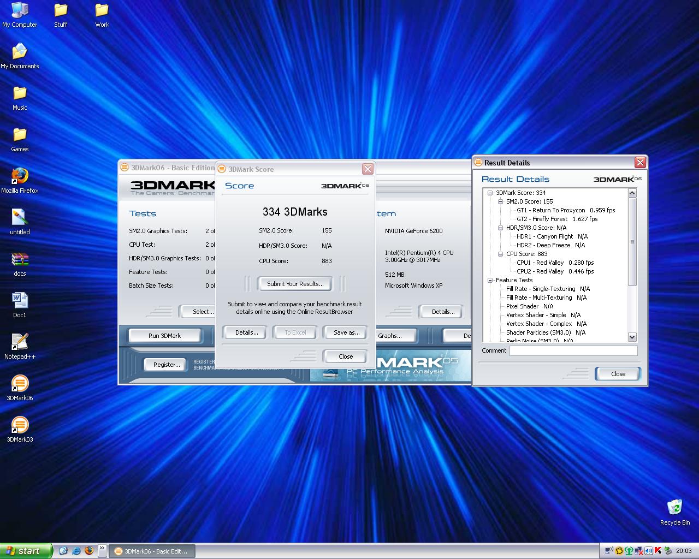Click Save as button in Score dialog
699x559 pixels.
[346, 332]
